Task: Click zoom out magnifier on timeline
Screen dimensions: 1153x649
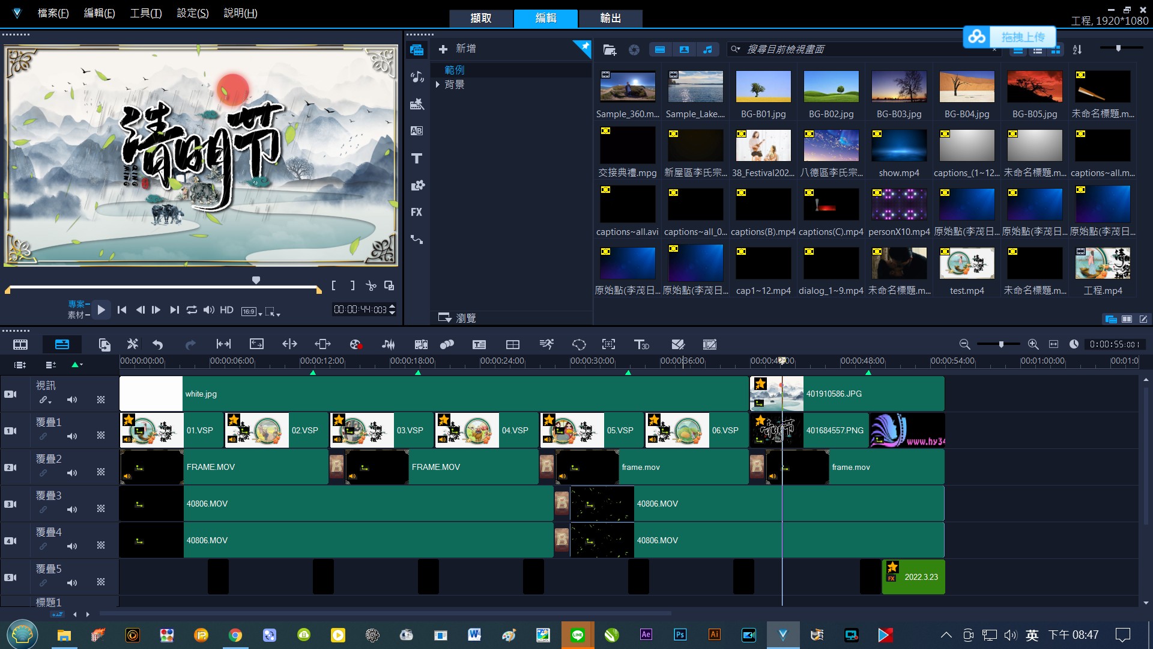Action: [x=965, y=344]
